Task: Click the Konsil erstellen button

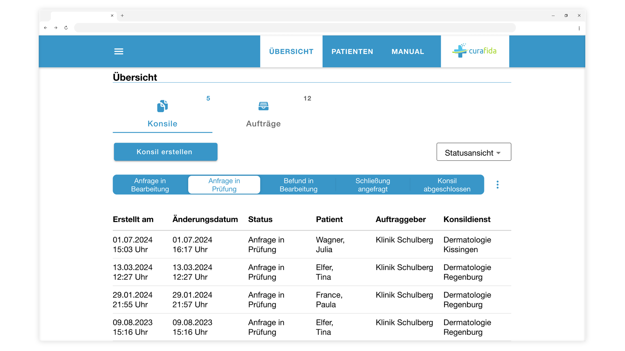Action: (x=166, y=152)
